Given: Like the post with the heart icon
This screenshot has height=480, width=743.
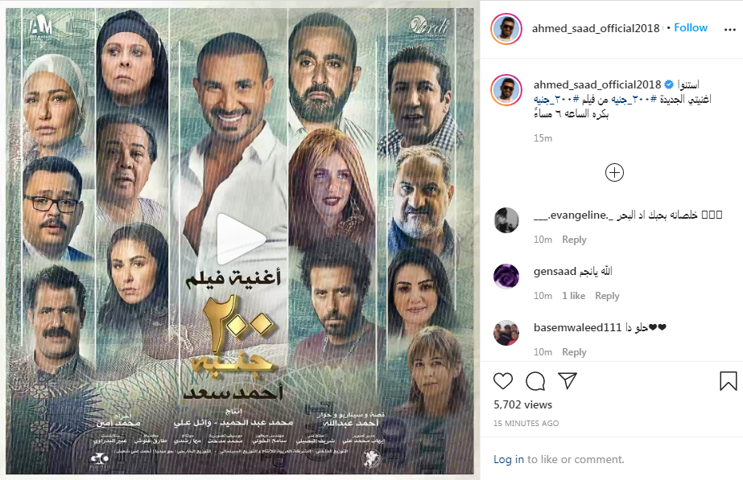Looking at the screenshot, I should click(x=503, y=381).
